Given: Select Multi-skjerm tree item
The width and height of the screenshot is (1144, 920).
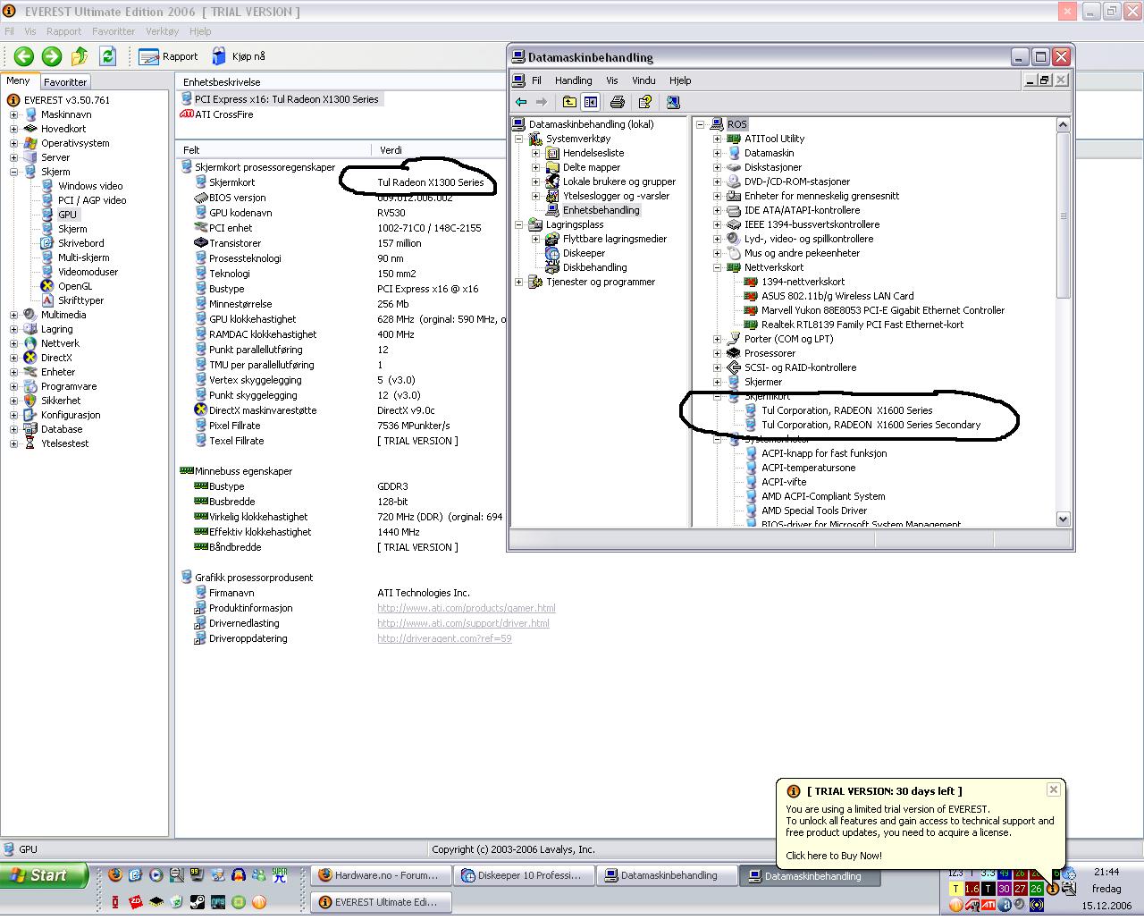Looking at the screenshot, I should pyautogui.click(x=84, y=257).
